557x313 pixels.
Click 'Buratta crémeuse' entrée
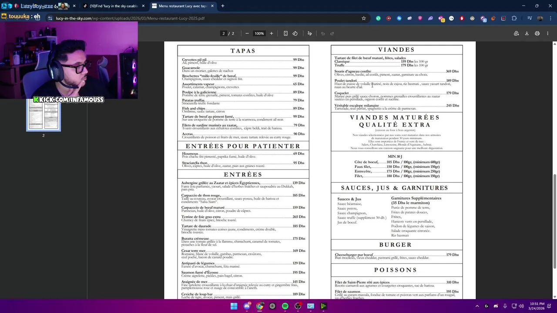[195, 238]
